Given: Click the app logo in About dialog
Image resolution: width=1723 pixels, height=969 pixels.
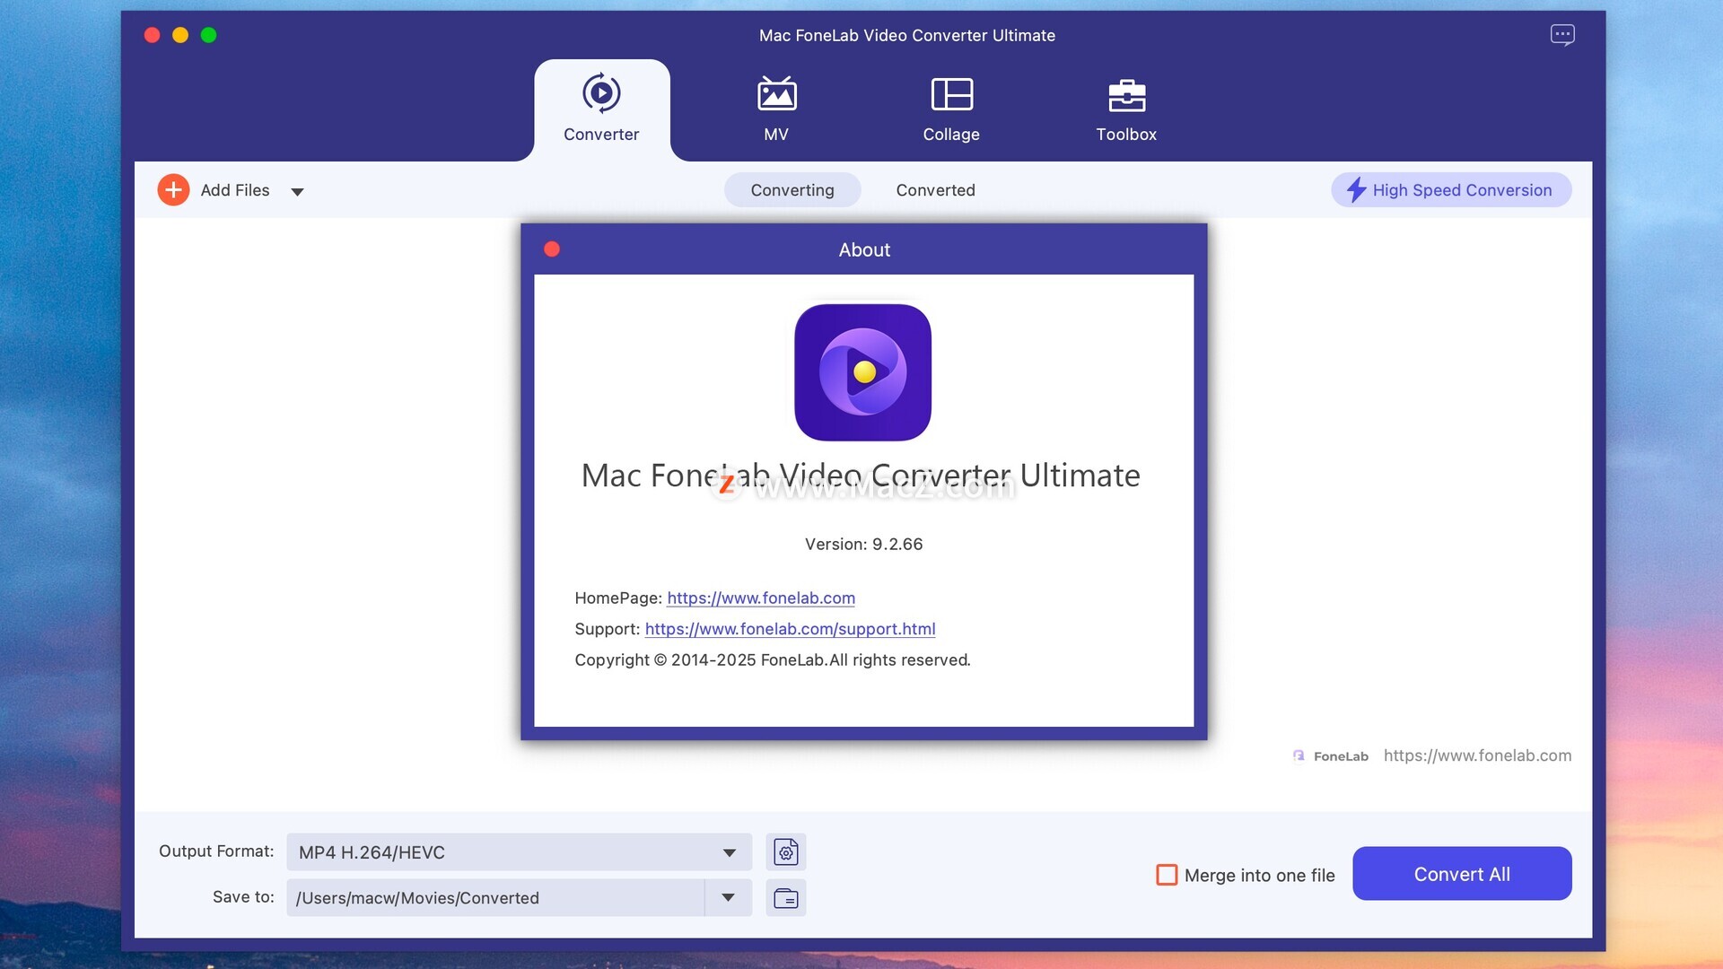Looking at the screenshot, I should click(x=862, y=372).
